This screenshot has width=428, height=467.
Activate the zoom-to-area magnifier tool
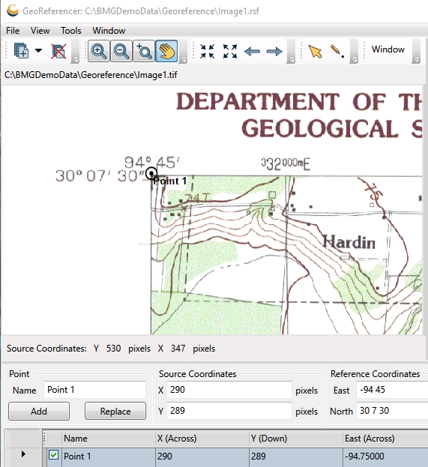click(x=144, y=51)
